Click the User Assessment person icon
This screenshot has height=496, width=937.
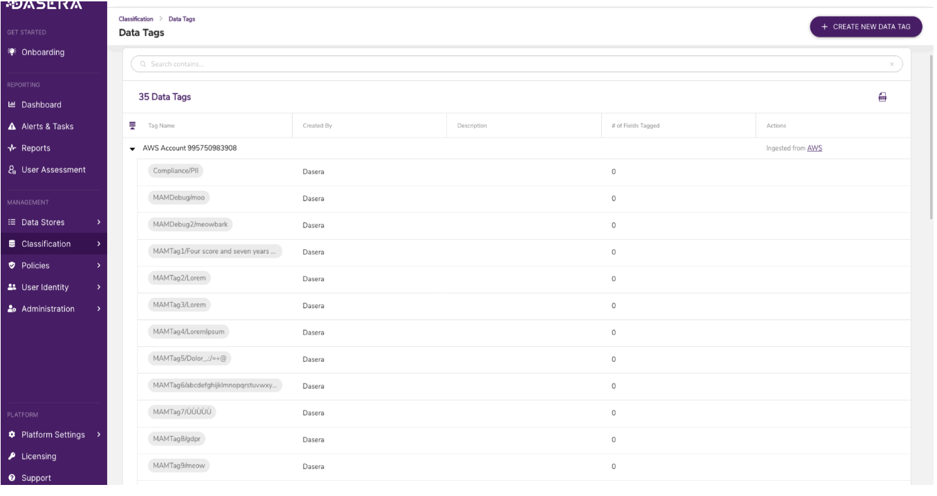(x=11, y=170)
